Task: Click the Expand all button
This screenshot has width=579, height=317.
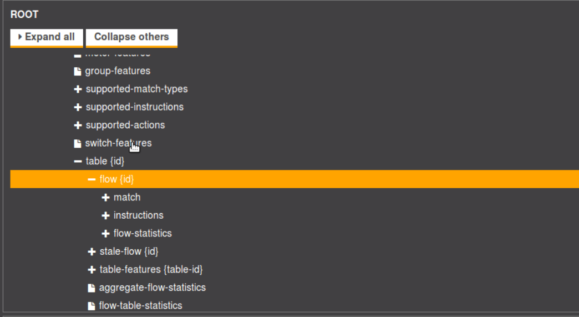Action: point(47,37)
